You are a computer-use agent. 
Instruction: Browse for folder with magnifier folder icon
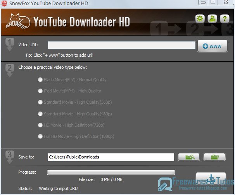click(189, 157)
